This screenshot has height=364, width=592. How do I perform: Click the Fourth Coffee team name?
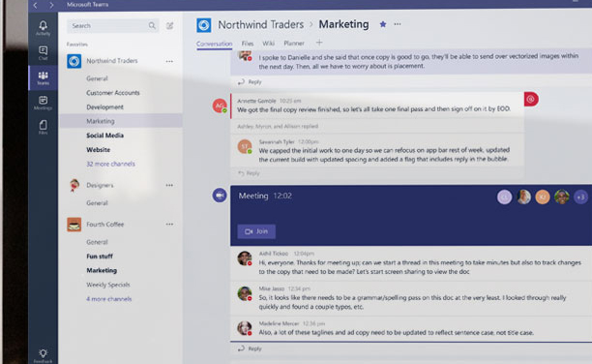coord(105,225)
